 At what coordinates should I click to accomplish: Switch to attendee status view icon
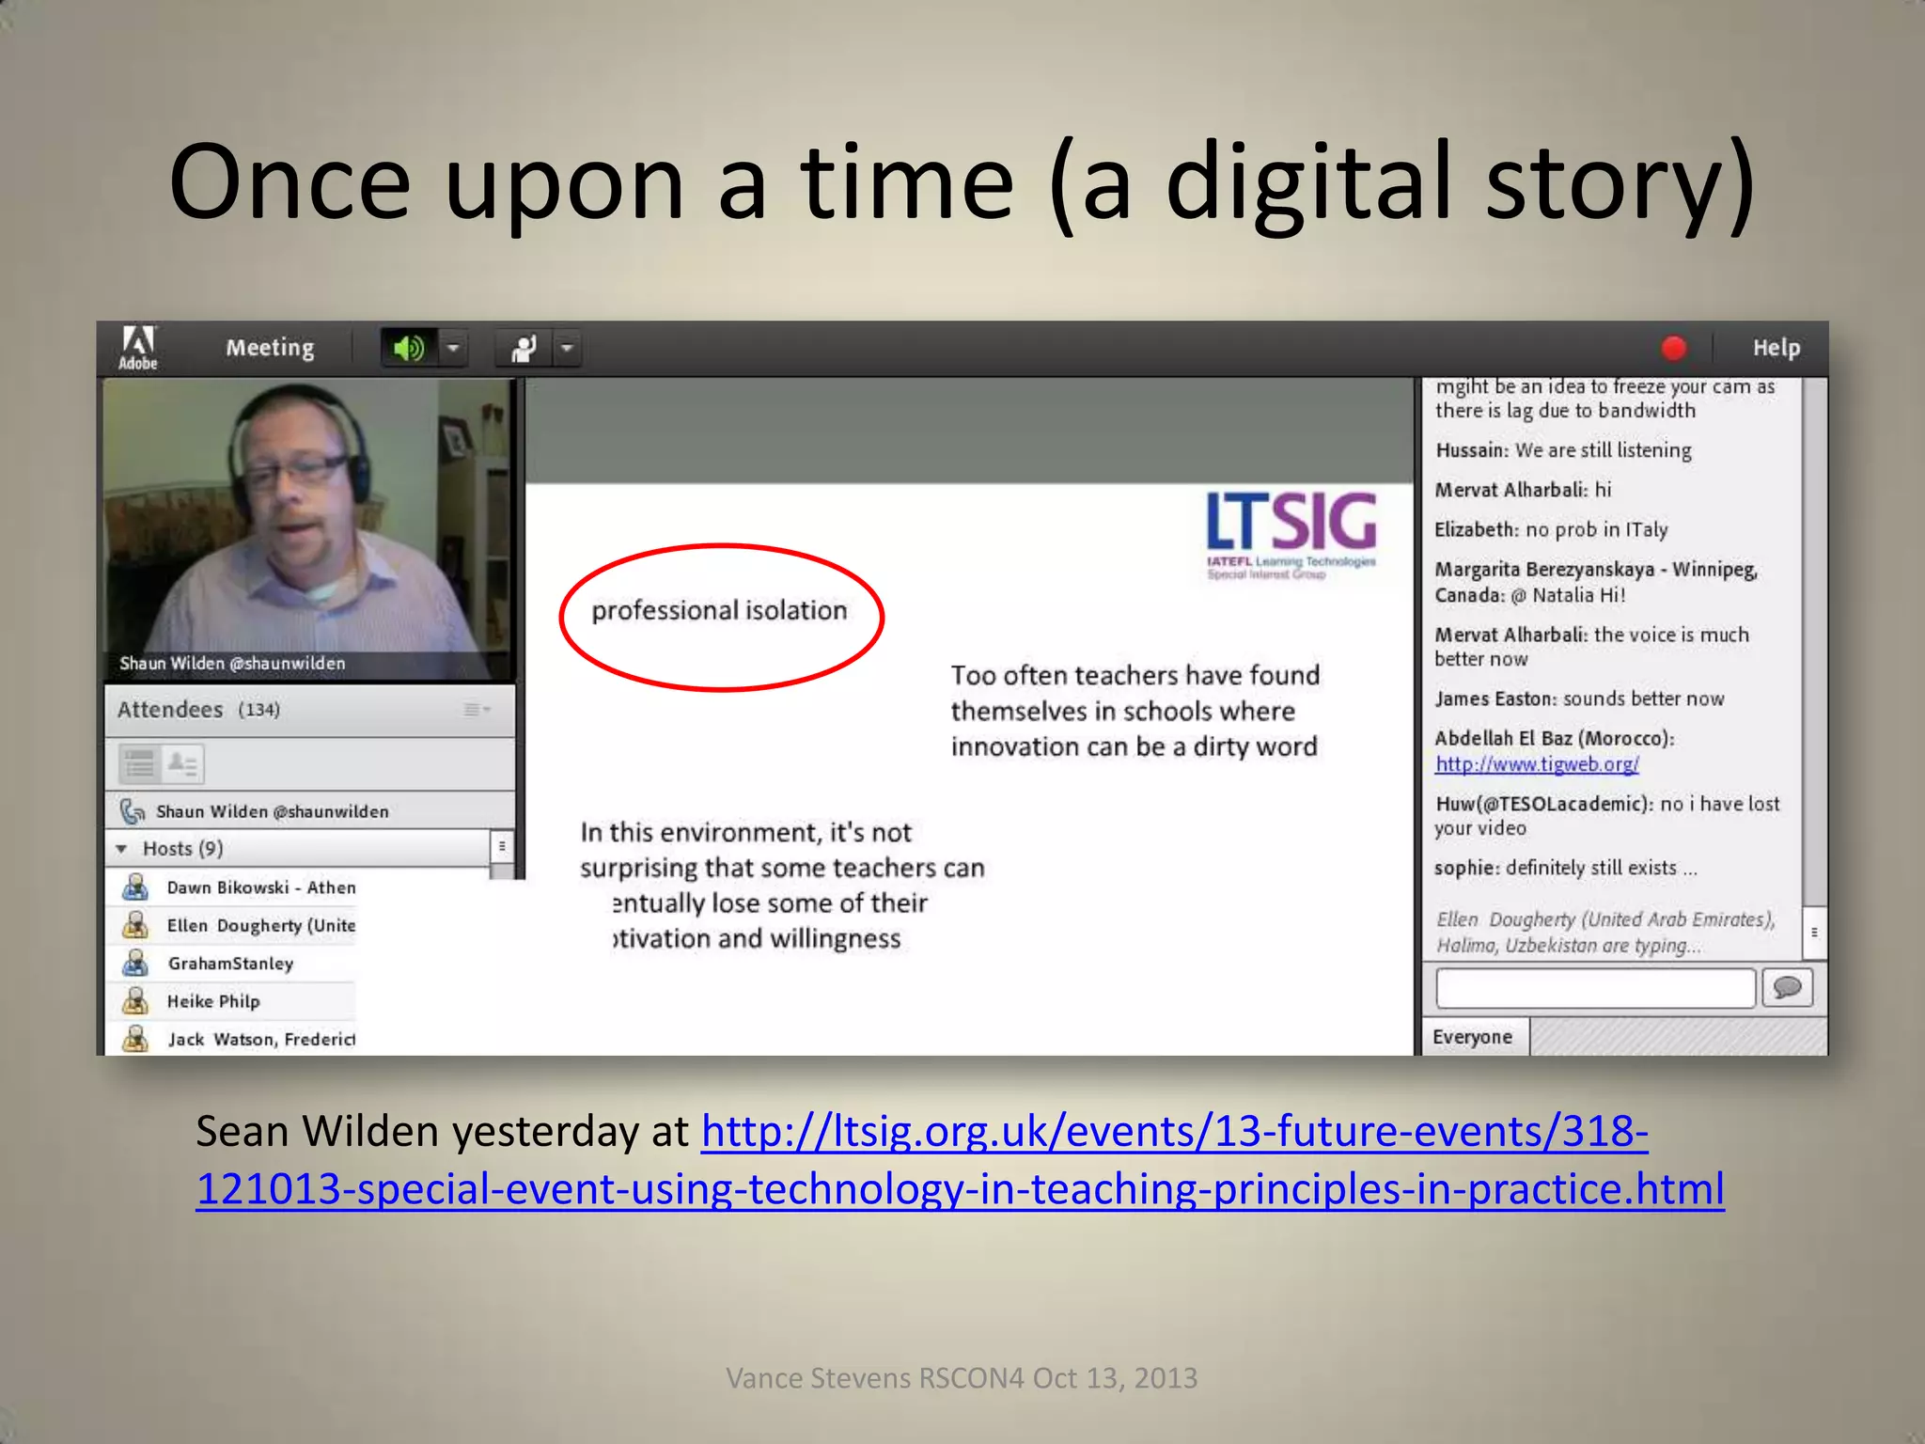coord(182,764)
